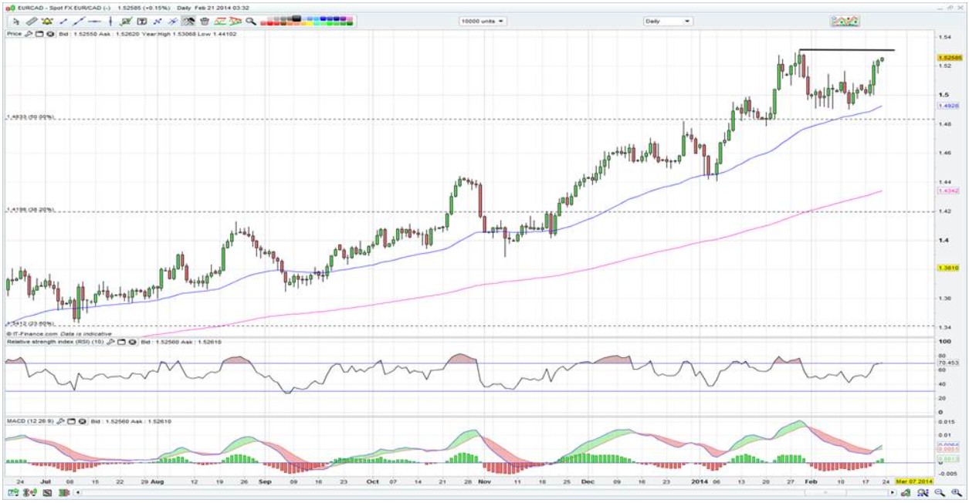
Task: Add a text box annotation
Action: click(x=142, y=22)
